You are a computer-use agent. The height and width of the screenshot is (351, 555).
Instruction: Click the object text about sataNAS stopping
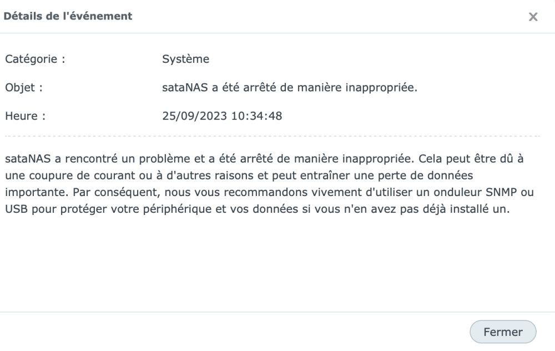286,88
